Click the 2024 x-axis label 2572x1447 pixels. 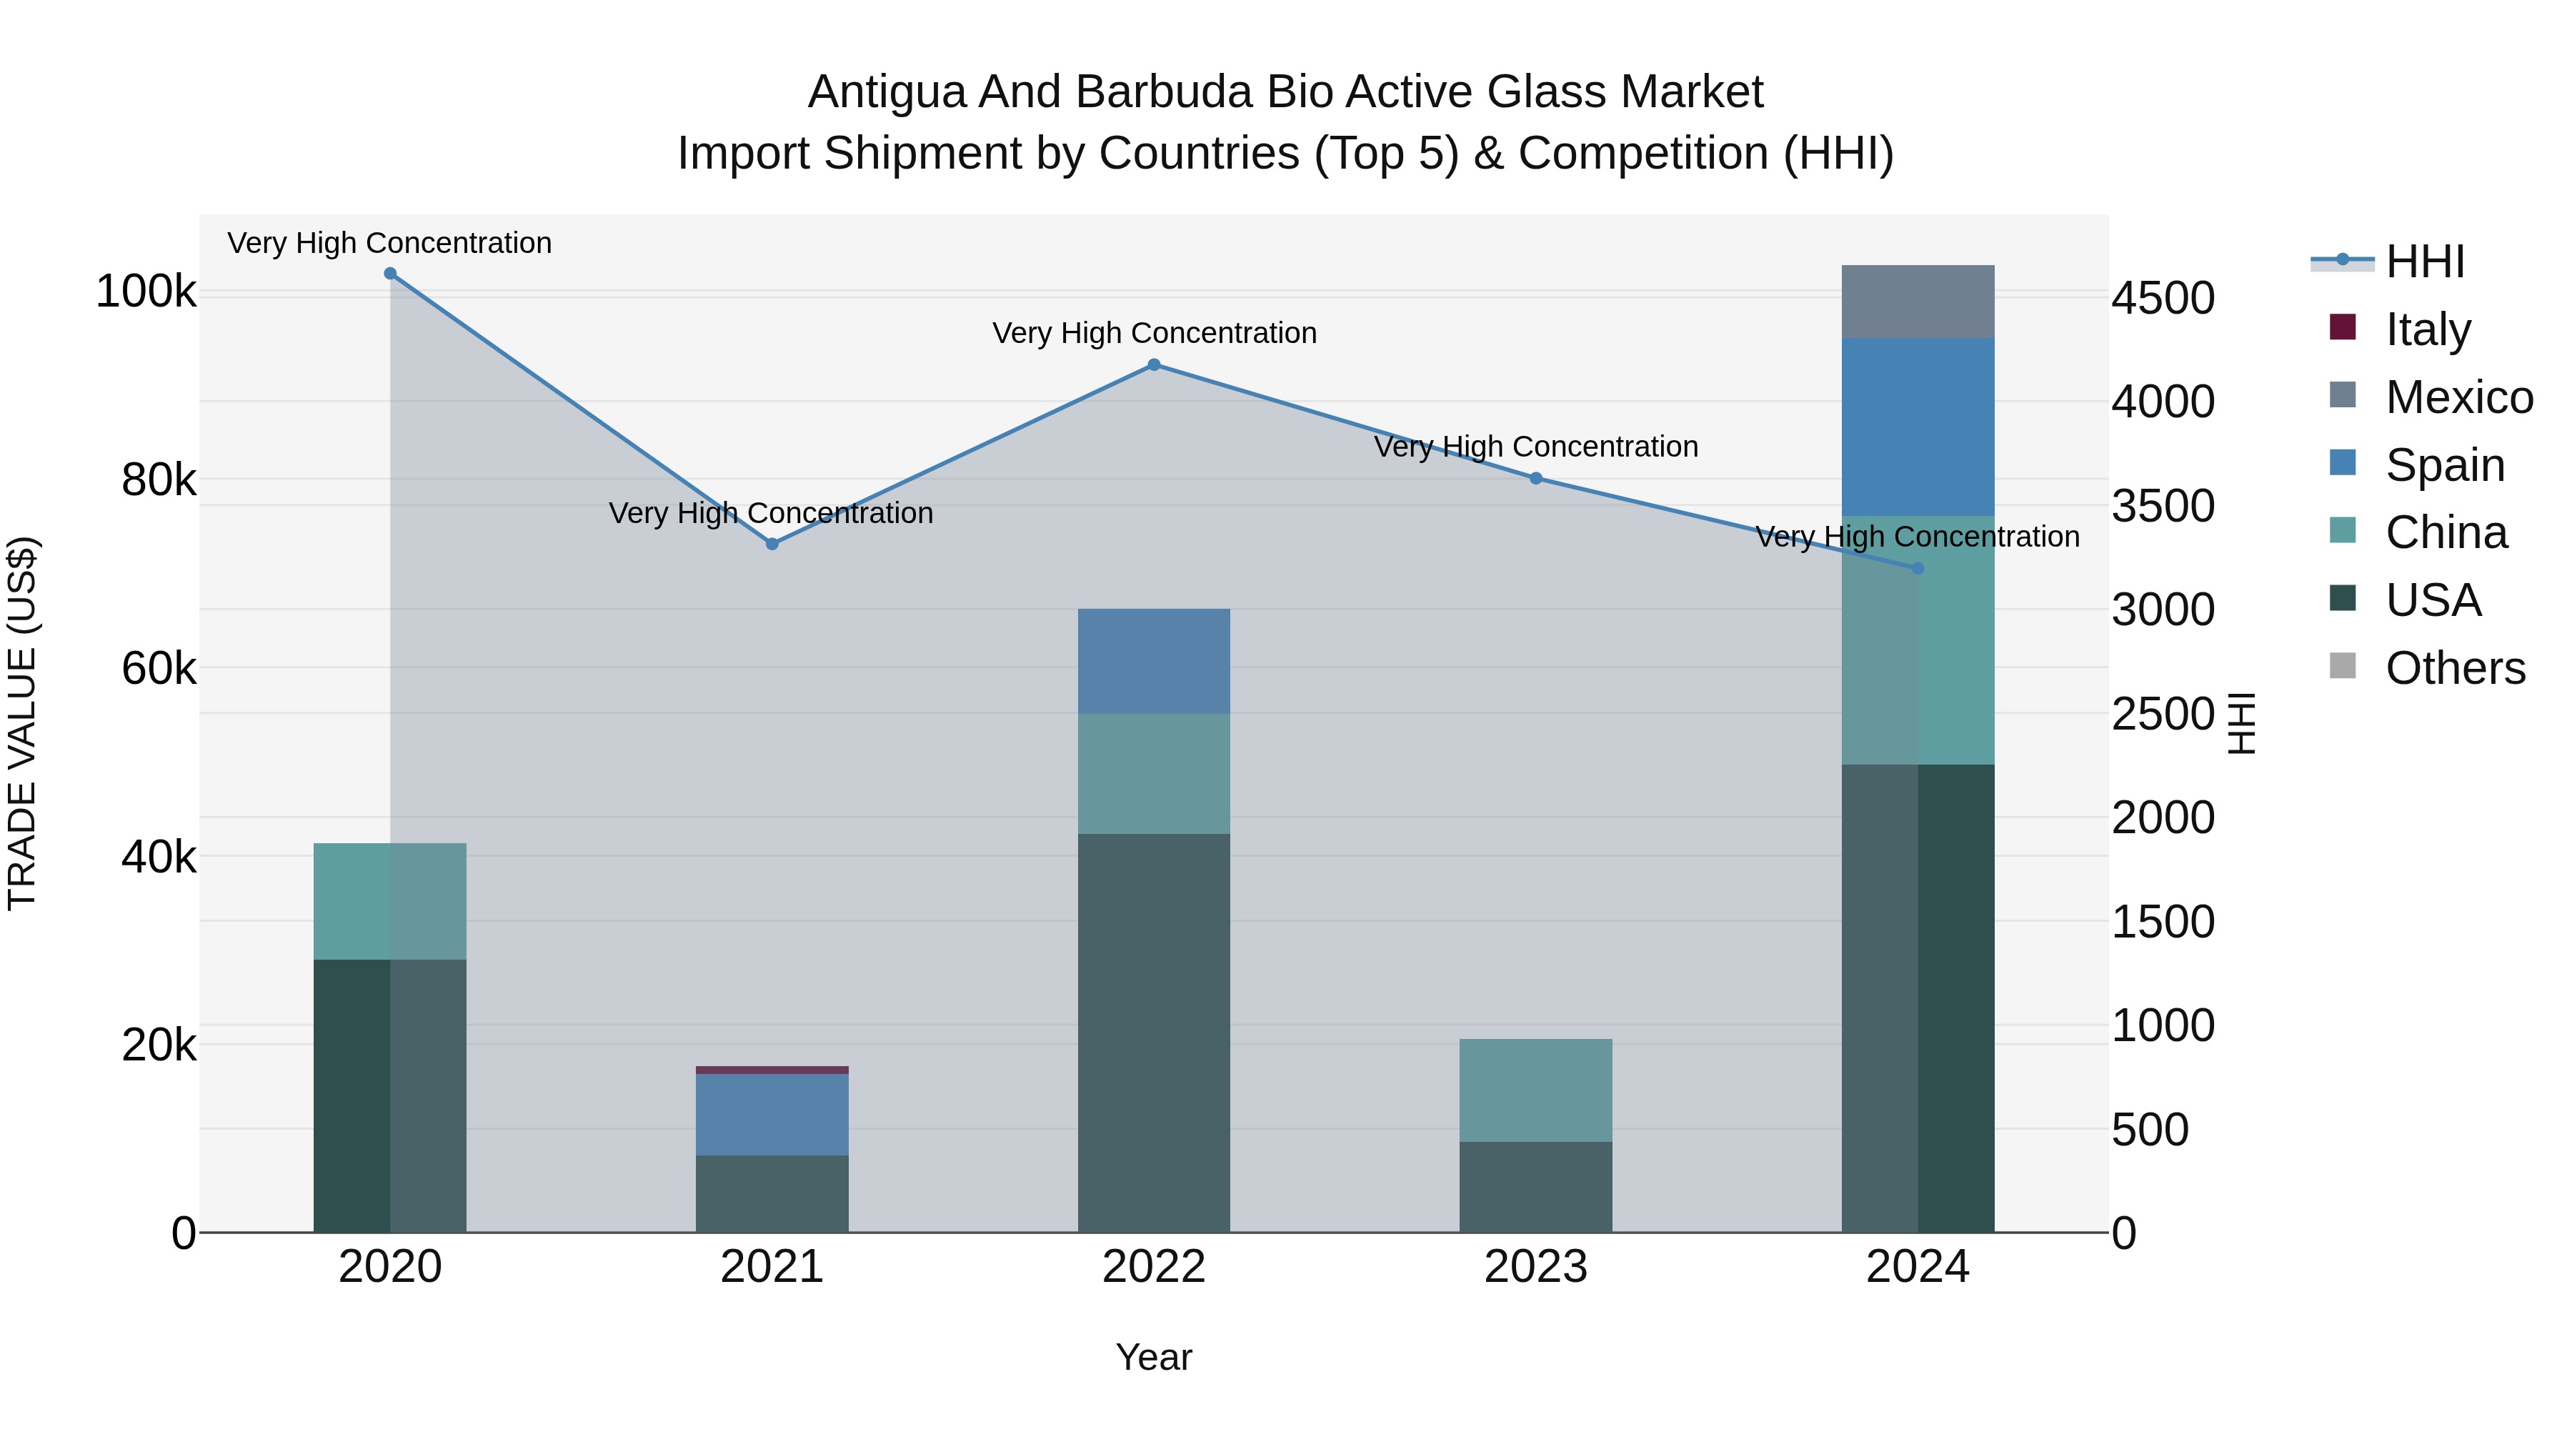[1917, 1267]
